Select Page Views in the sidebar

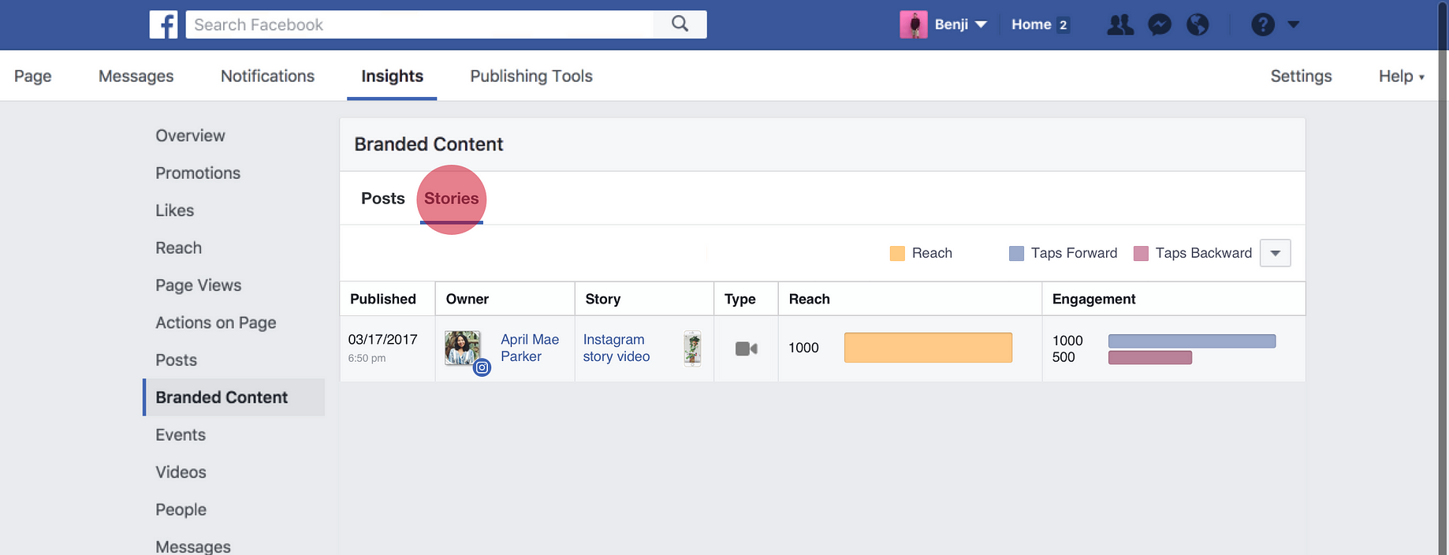(198, 285)
